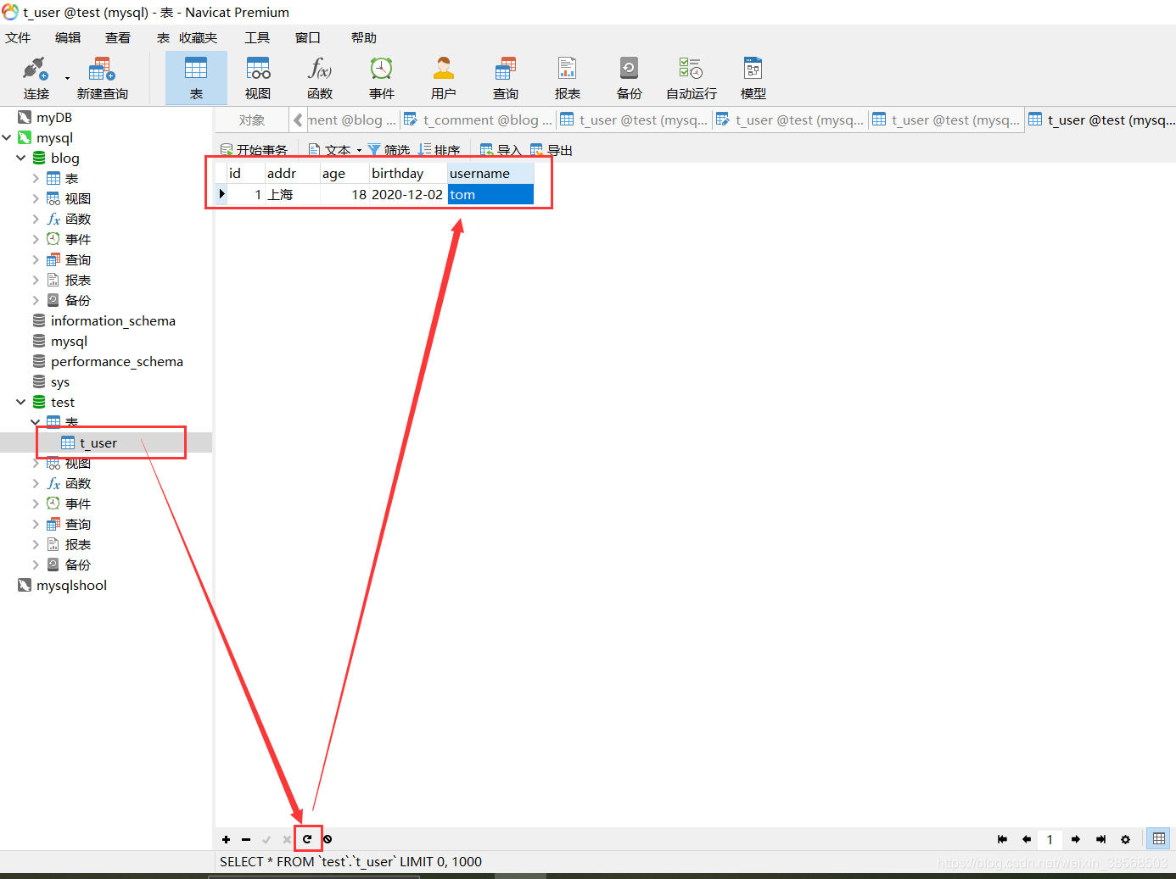Open the record limit settings gear
The image size is (1176, 879).
[x=1125, y=839]
